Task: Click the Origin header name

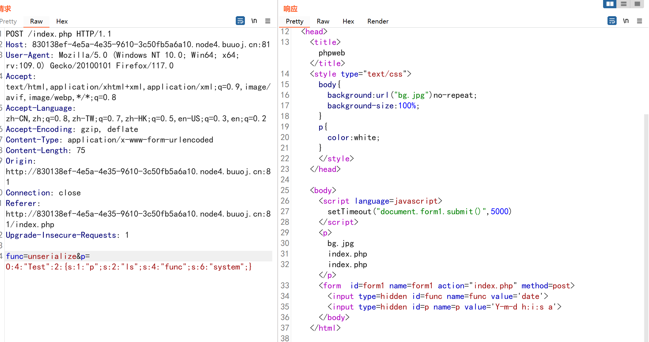Action: click(19, 161)
